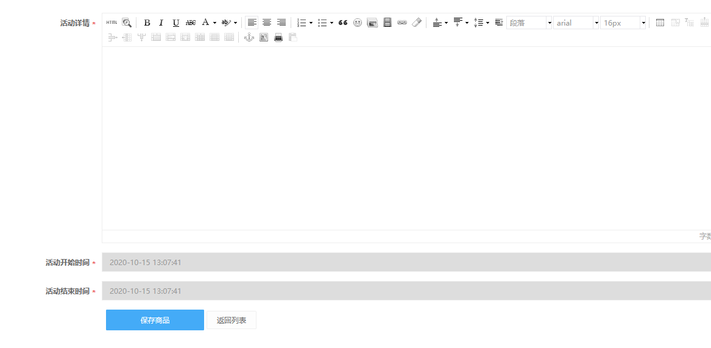Click the insert column table icon

tap(127, 37)
